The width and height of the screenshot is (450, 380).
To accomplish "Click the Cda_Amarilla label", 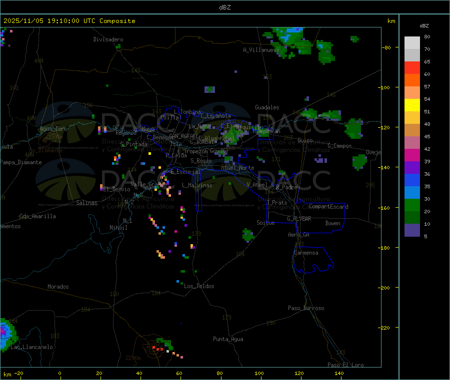I will [x=37, y=216].
